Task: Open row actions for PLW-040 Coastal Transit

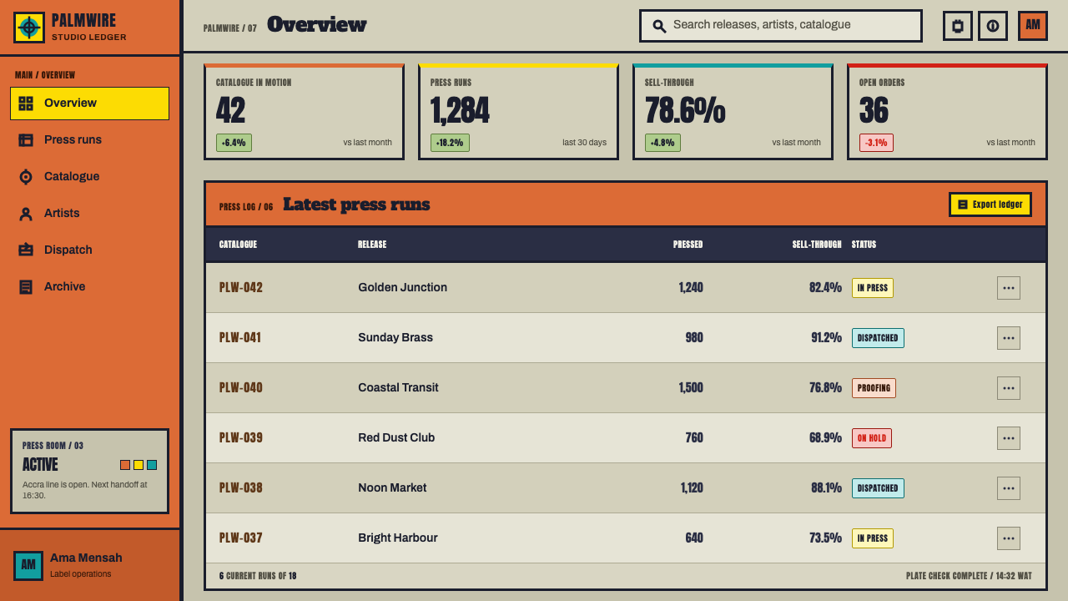Action: (1009, 388)
